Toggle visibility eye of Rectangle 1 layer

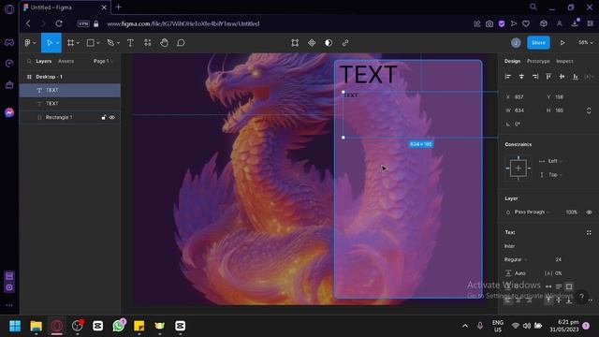[112, 117]
